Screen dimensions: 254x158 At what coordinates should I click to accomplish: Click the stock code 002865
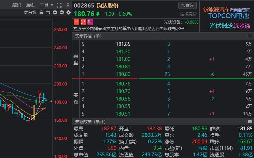point(84,6)
